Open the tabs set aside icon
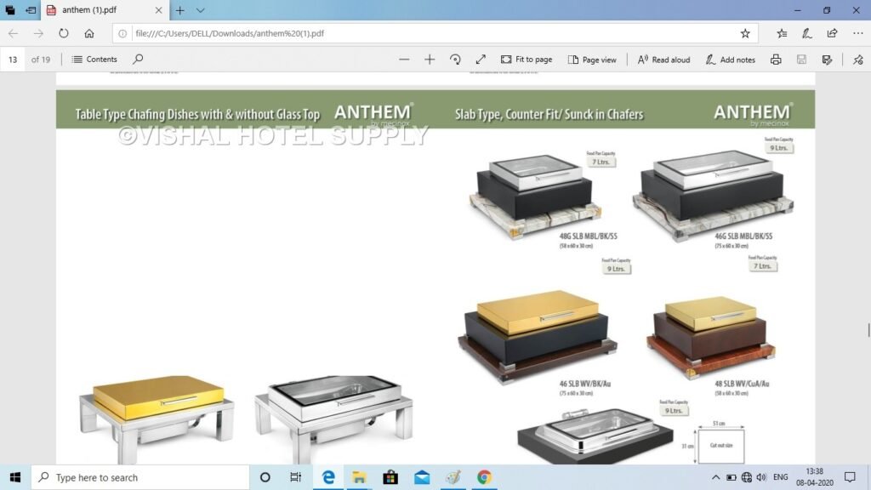Viewport: 871px width, 490px height. [x=10, y=10]
